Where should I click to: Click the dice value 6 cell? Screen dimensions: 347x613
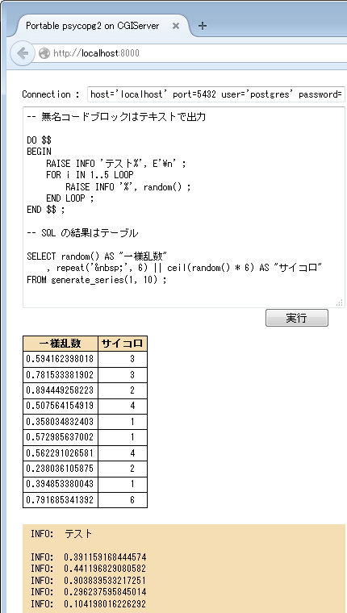tap(123, 499)
